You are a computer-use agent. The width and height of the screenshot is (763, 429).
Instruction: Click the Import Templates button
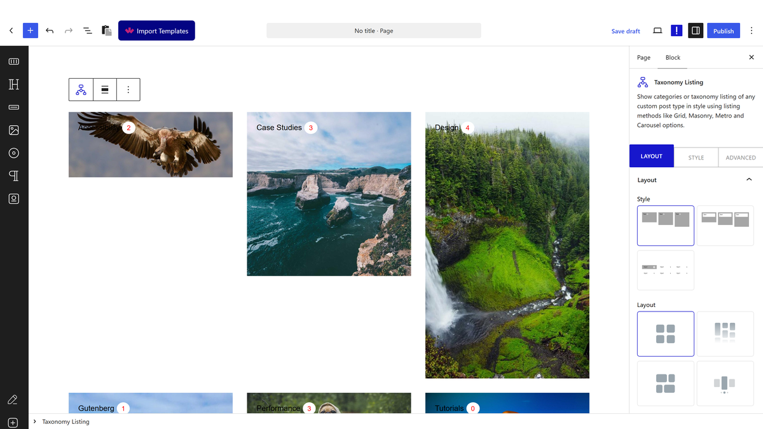tap(156, 31)
